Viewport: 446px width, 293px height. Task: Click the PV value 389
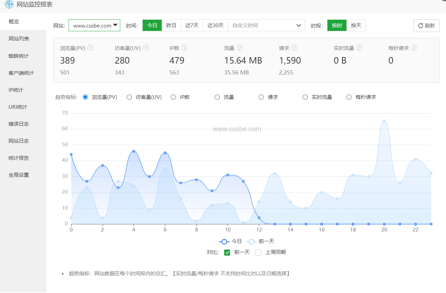click(x=68, y=61)
